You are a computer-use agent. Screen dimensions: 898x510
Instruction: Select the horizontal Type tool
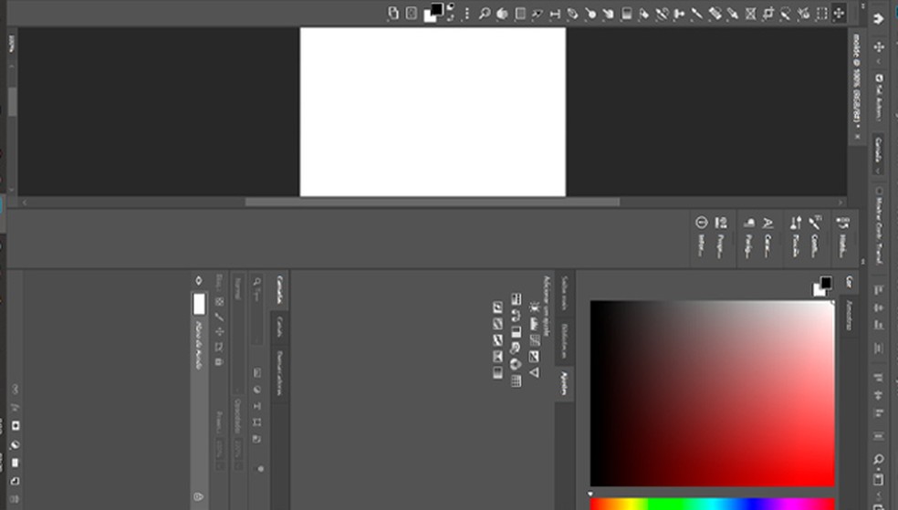554,13
